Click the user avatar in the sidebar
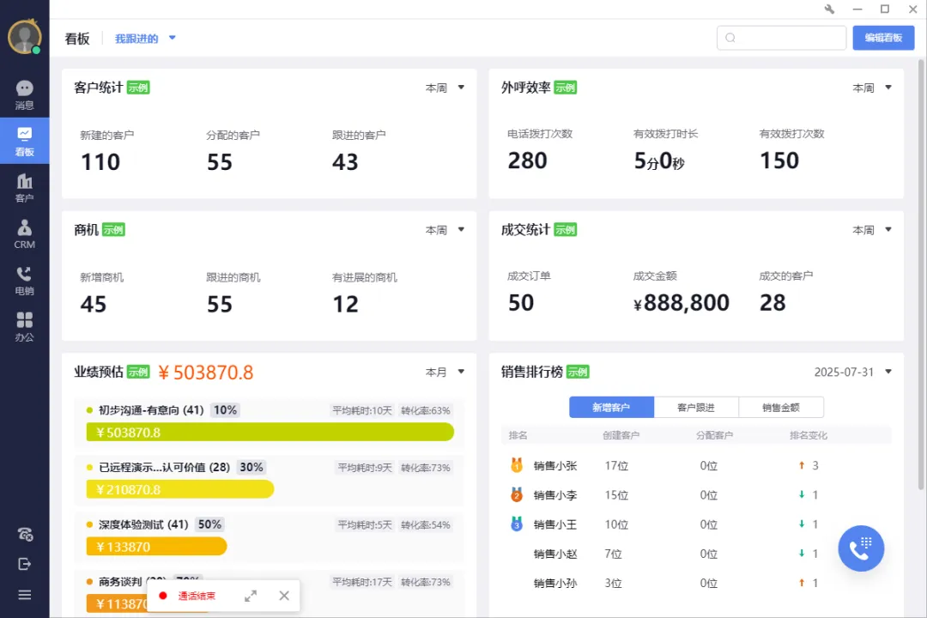 tap(24, 37)
